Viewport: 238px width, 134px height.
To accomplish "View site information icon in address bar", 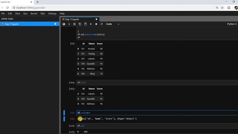I will coord(14,7).
